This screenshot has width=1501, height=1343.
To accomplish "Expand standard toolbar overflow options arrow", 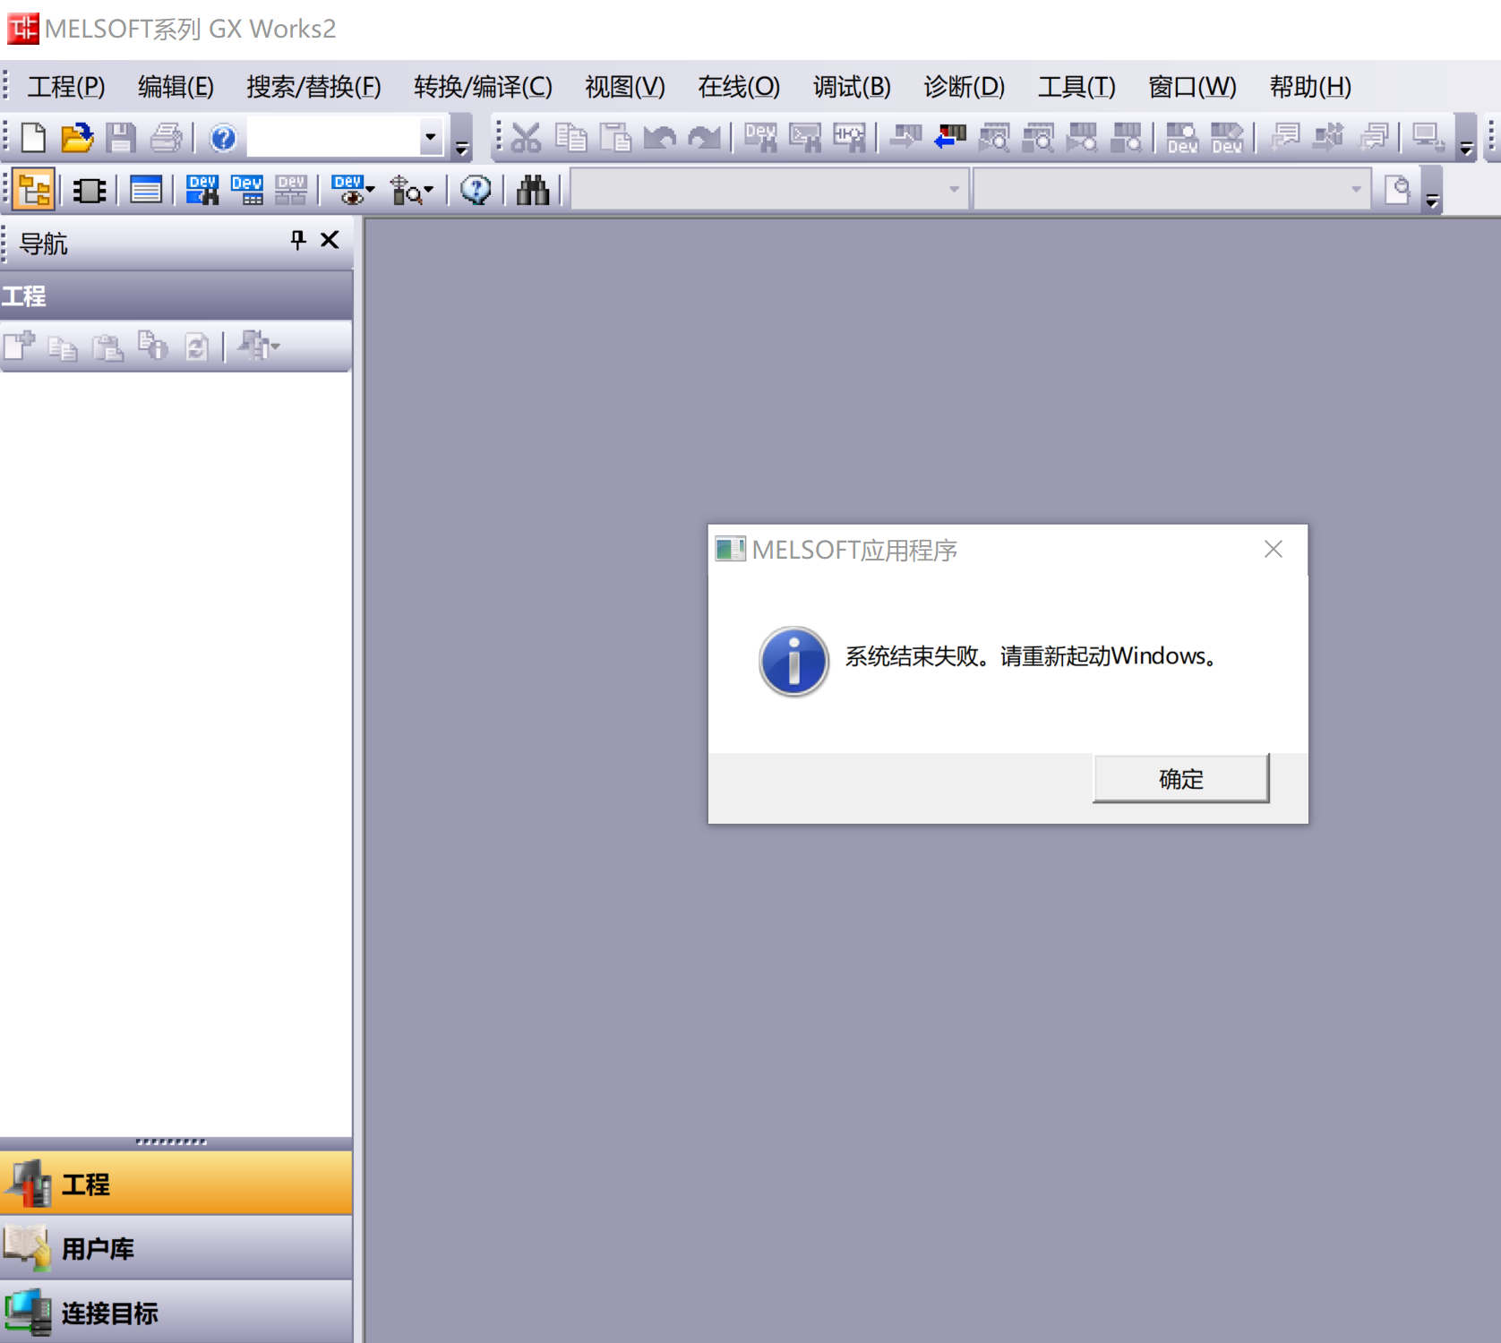I will coord(462,148).
